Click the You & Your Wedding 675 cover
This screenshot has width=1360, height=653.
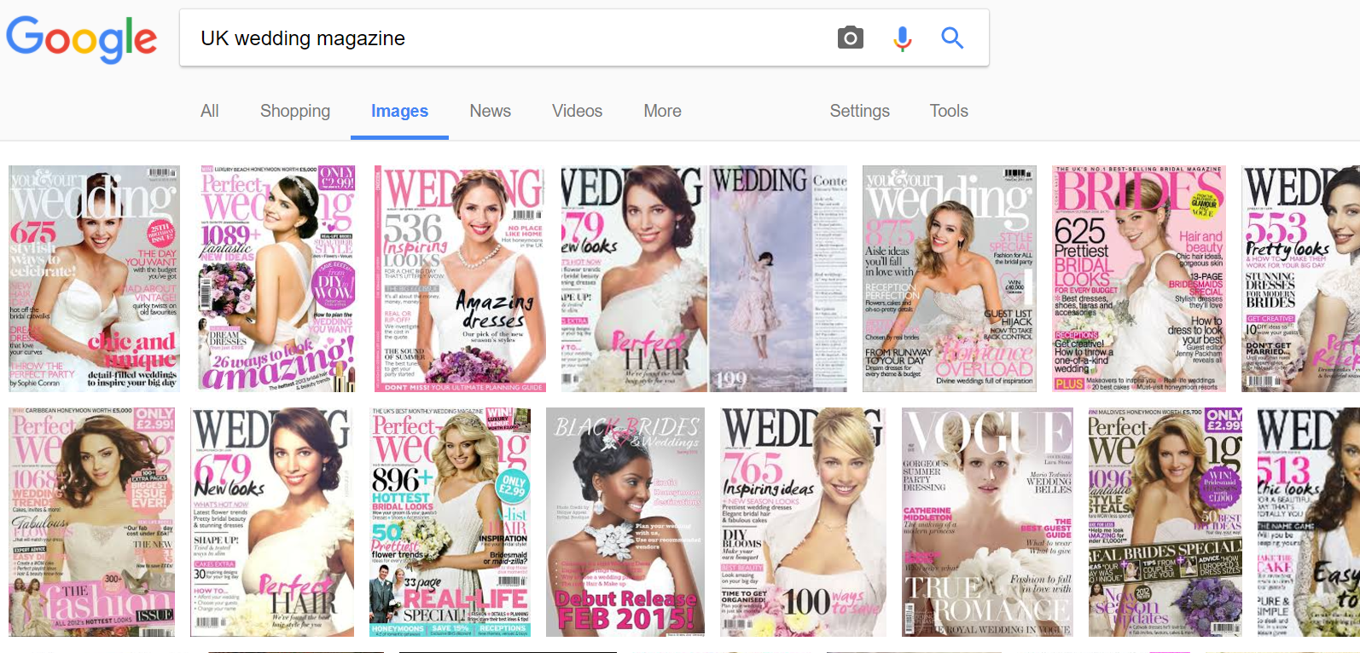[94, 279]
